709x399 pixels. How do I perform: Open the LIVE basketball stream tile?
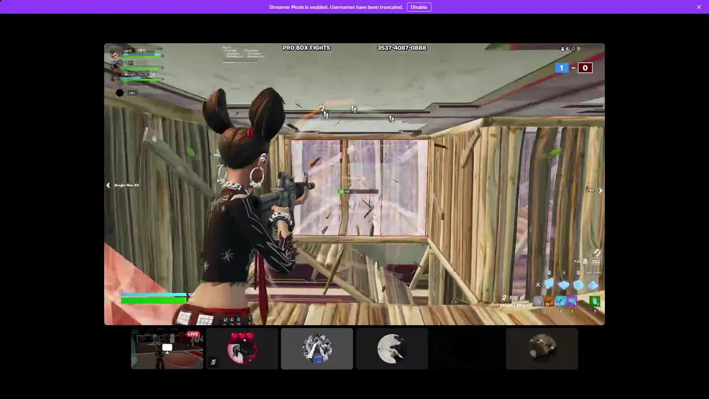[167, 349]
